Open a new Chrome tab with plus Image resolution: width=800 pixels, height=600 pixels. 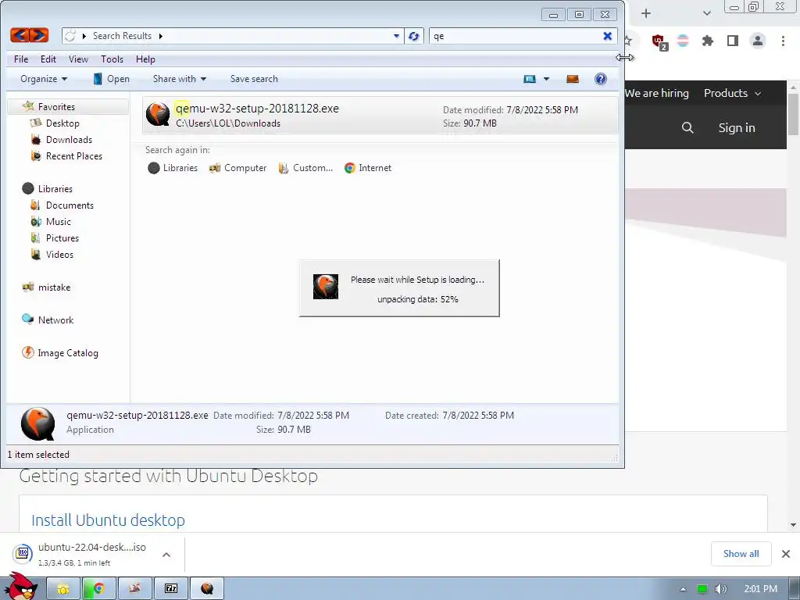646,13
